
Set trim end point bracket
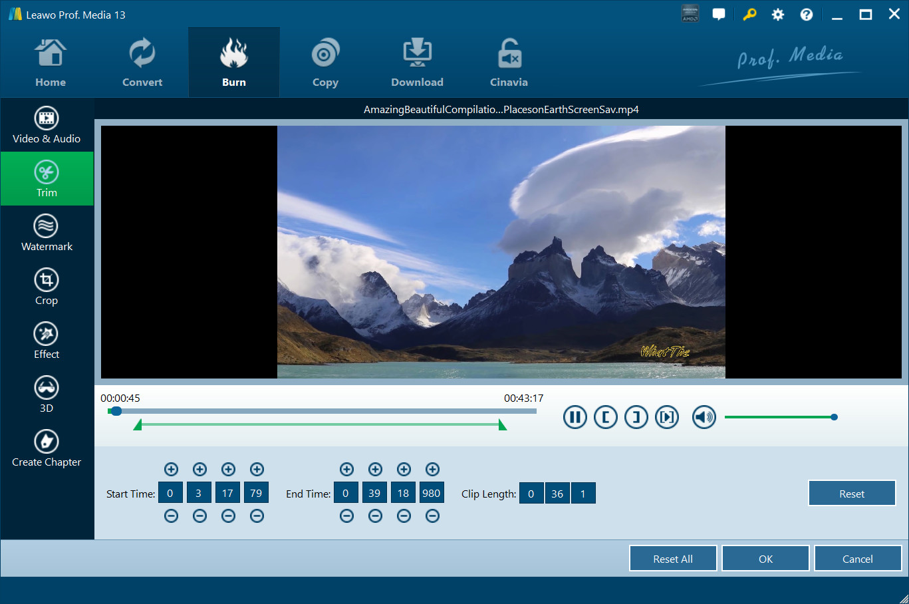pyautogui.click(x=636, y=417)
